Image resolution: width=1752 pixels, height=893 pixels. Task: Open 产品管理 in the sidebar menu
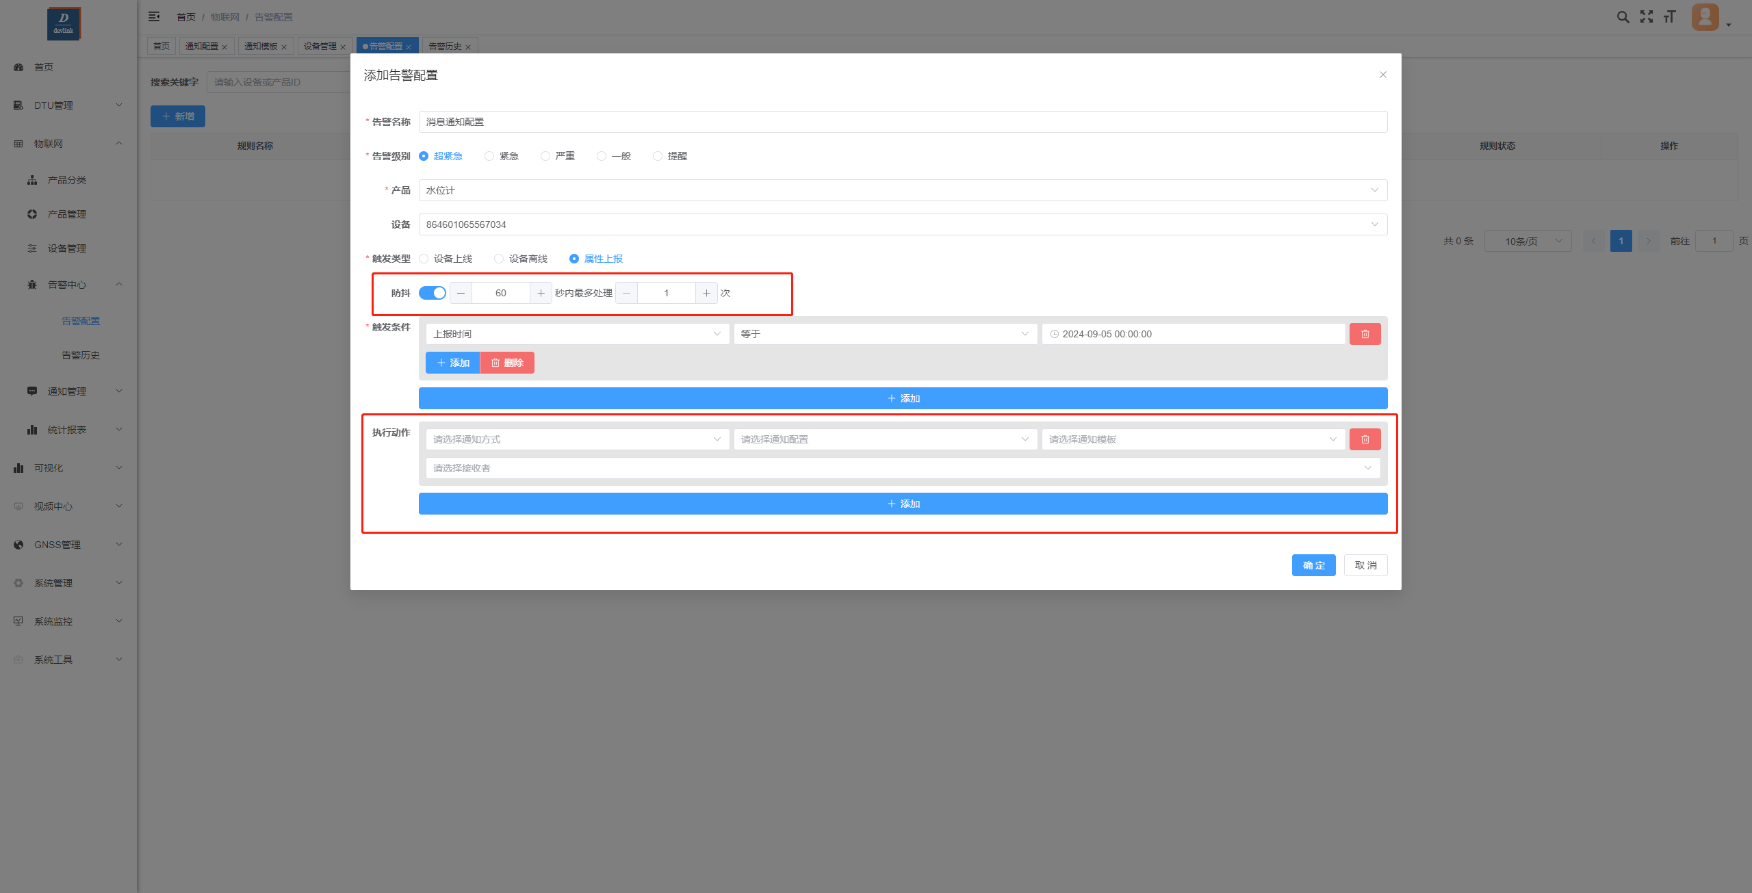(66, 214)
